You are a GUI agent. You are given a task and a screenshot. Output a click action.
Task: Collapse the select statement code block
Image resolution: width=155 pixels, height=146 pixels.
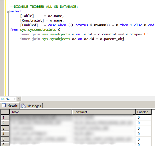tap(8, 11)
